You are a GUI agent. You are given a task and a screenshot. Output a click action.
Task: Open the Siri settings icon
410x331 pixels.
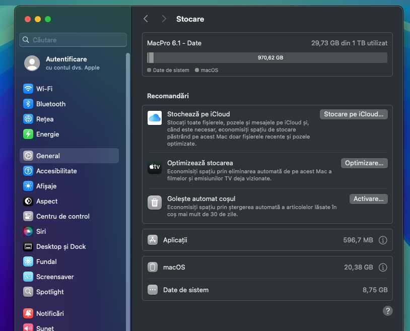click(28, 232)
